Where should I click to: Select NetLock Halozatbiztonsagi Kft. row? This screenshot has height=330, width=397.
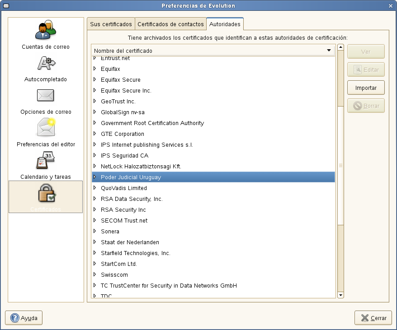(213, 167)
